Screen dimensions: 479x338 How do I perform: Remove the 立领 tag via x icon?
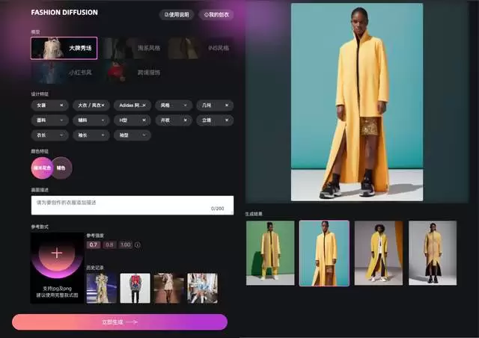coord(226,120)
